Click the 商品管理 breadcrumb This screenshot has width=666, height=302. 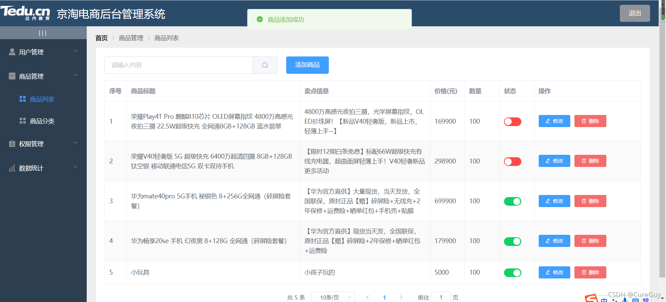click(131, 38)
